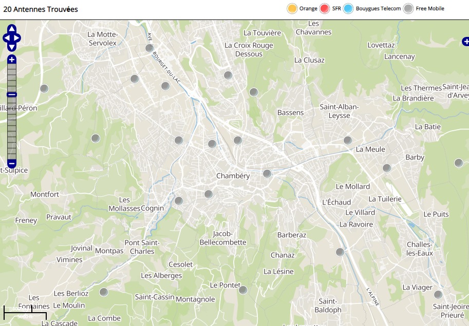Toggle the Free Mobile grey circle
This screenshot has height=326, width=469.
pyautogui.click(x=408, y=9)
